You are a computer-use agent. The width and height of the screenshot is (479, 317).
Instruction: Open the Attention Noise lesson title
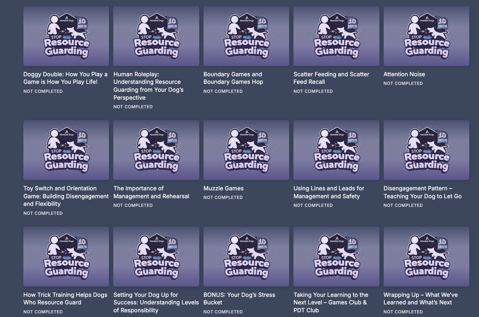(404, 74)
